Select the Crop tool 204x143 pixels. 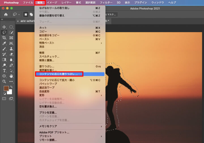(x=4, y=38)
